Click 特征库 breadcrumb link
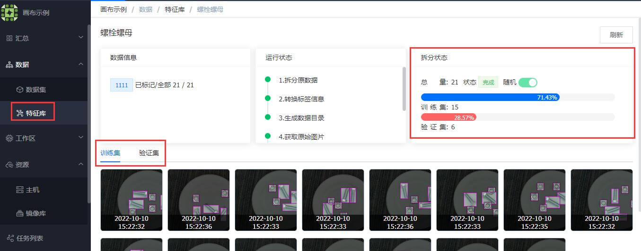The width and height of the screenshot is (641, 251). pyautogui.click(x=175, y=9)
